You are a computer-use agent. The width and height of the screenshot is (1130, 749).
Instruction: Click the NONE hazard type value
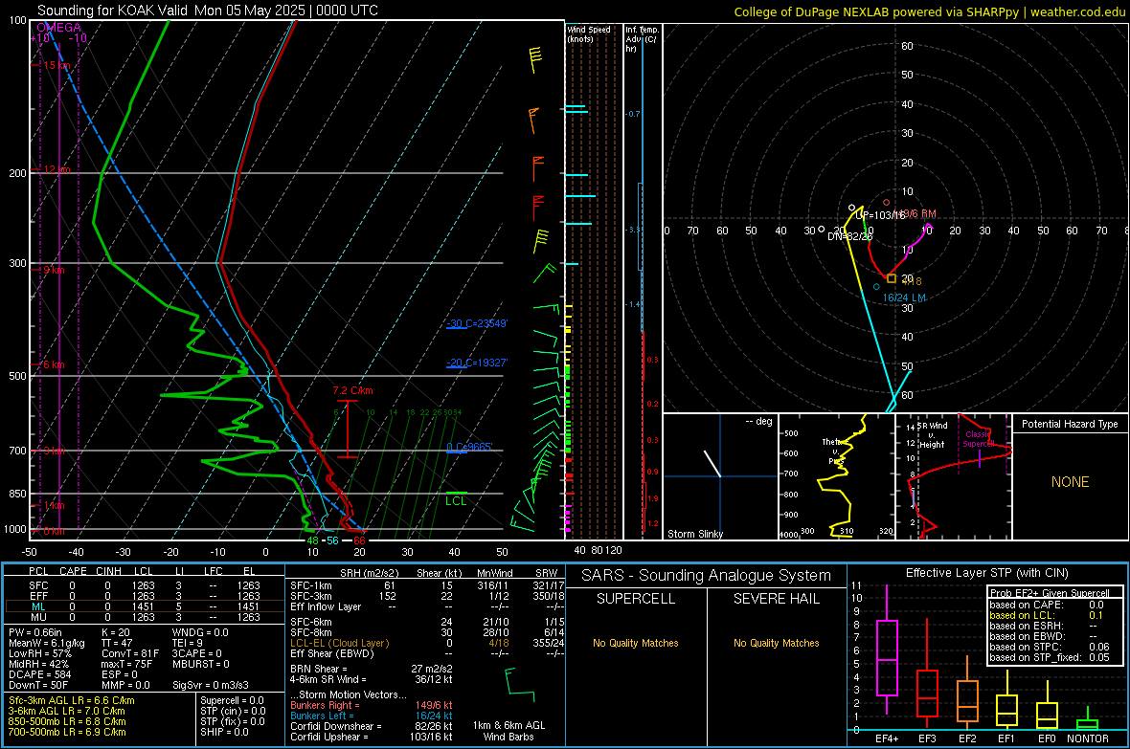click(1070, 482)
